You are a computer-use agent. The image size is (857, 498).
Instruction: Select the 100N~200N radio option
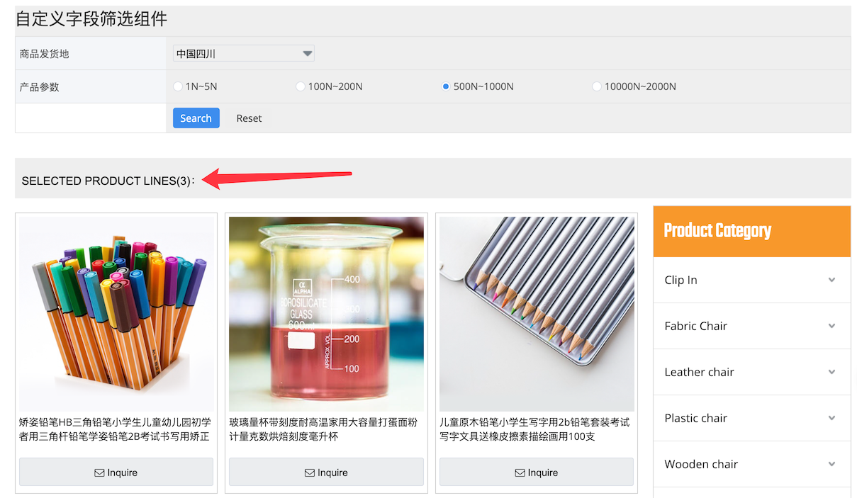click(x=301, y=86)
